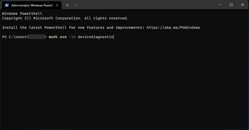Click the PS C:\Users prompt text

(15, 37)
